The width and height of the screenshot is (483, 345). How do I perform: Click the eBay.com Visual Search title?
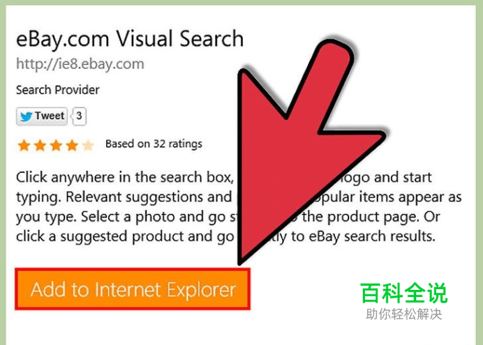tap(130, 39)
